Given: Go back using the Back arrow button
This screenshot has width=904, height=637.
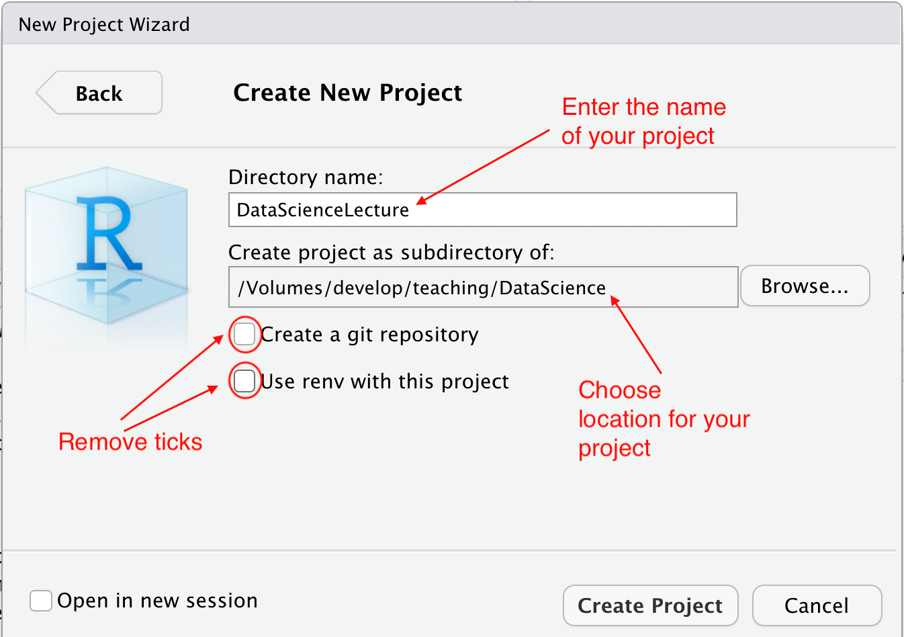Looking at the screenshot, I should point(99,93).
